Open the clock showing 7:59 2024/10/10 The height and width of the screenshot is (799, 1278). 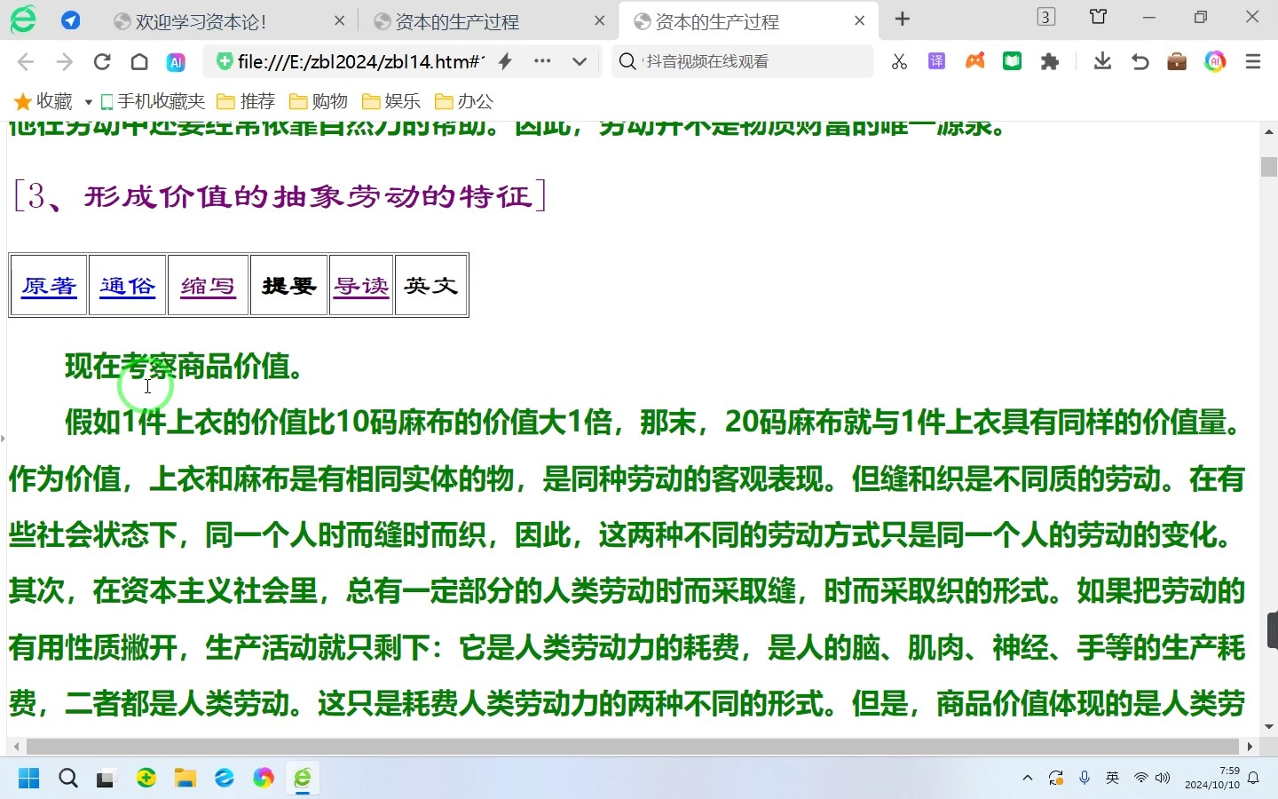[1211, 779]
